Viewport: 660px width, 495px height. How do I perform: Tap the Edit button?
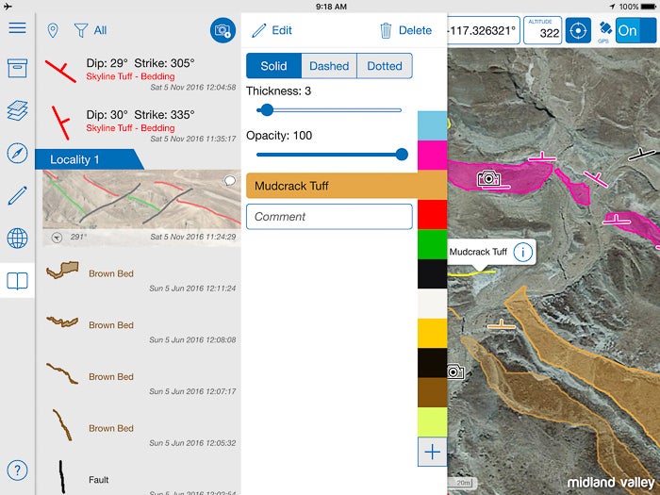coord(272,30)
